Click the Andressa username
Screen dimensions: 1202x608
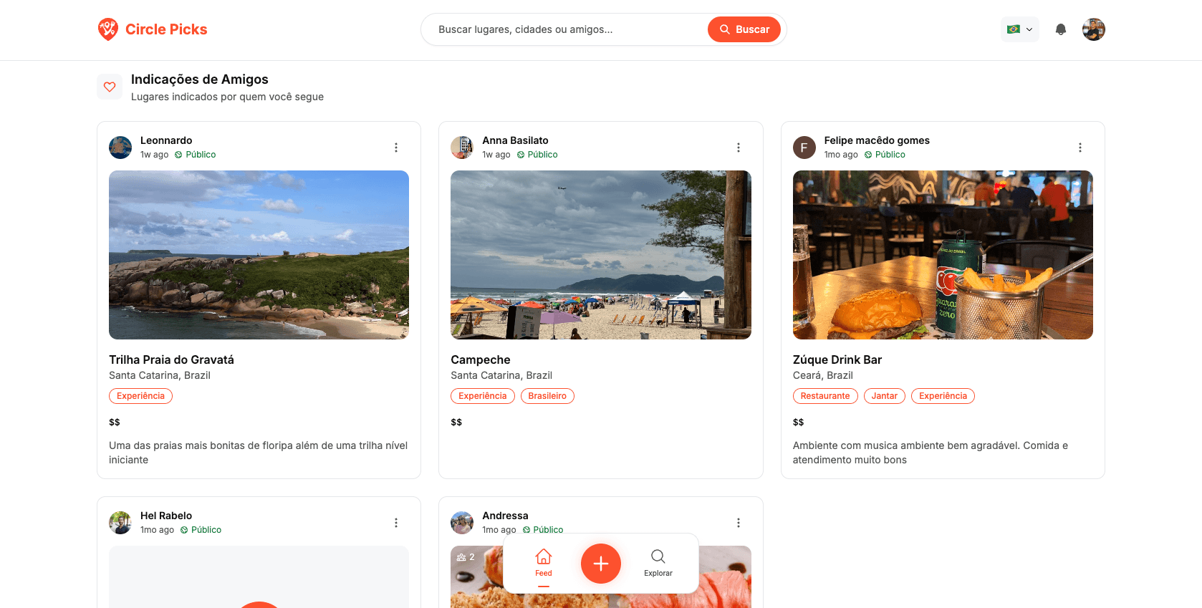click(505, 516)
